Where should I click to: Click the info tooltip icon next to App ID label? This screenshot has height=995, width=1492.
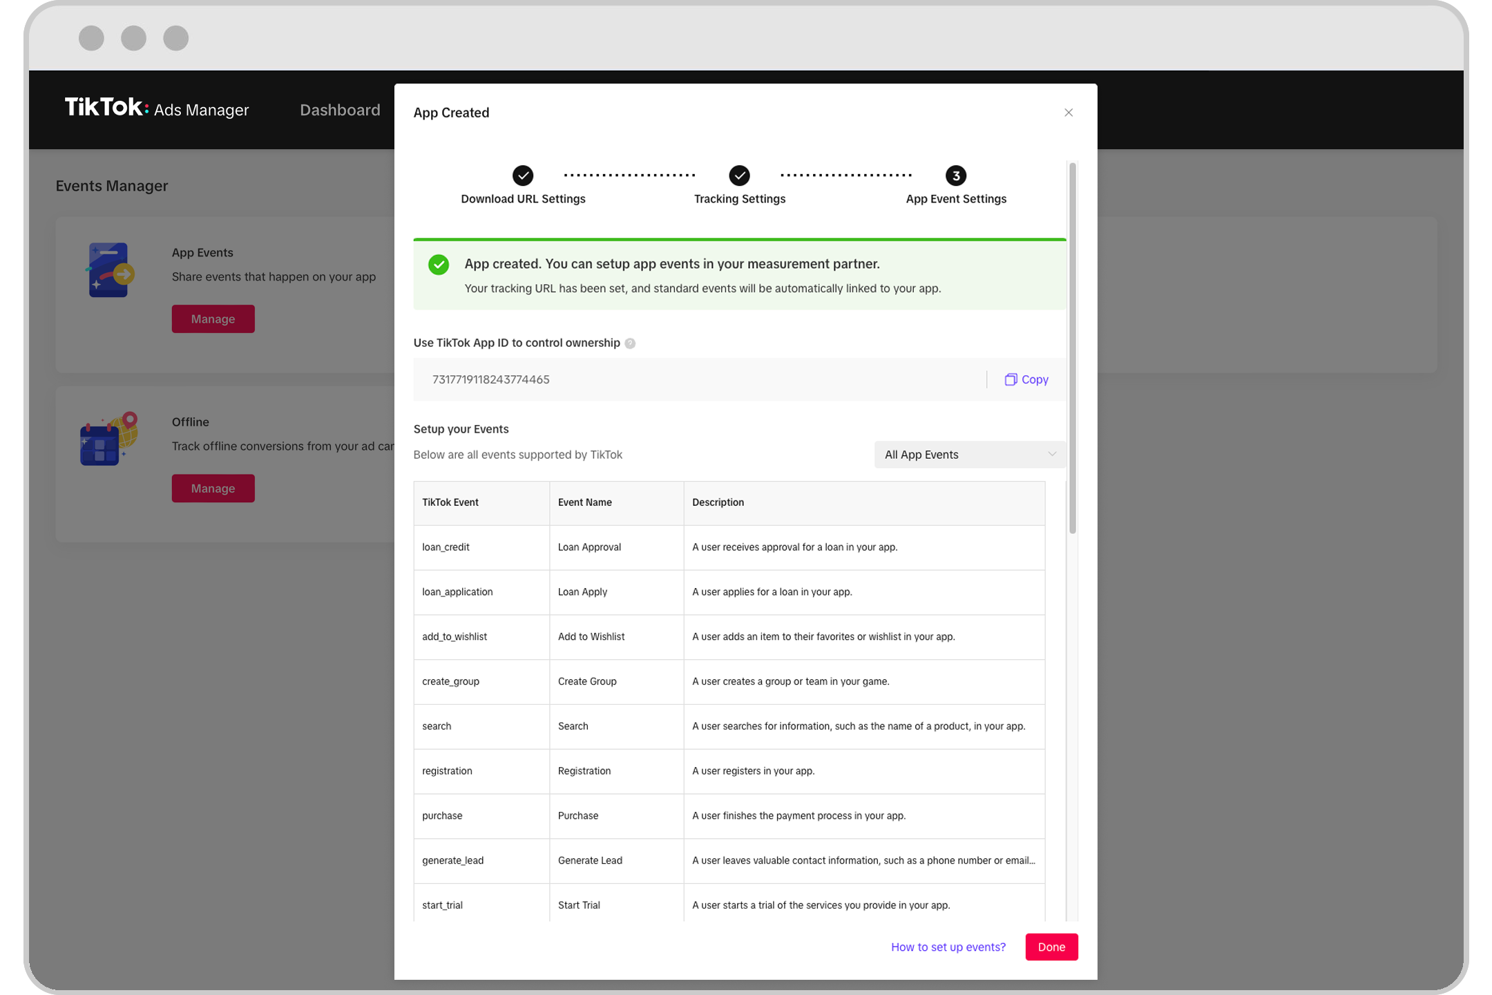coord(629,342)
